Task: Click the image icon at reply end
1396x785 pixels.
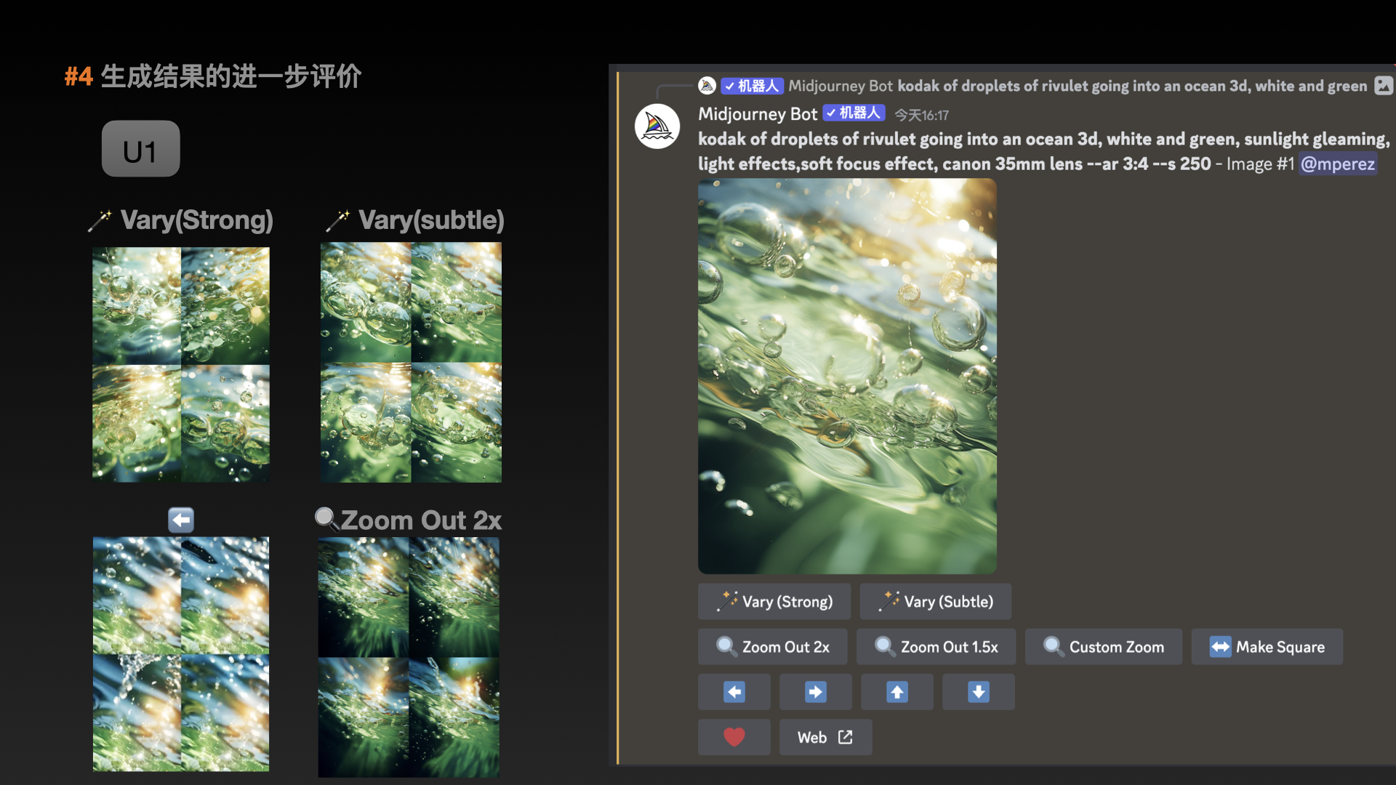Action: click(x=1384, y=86)
